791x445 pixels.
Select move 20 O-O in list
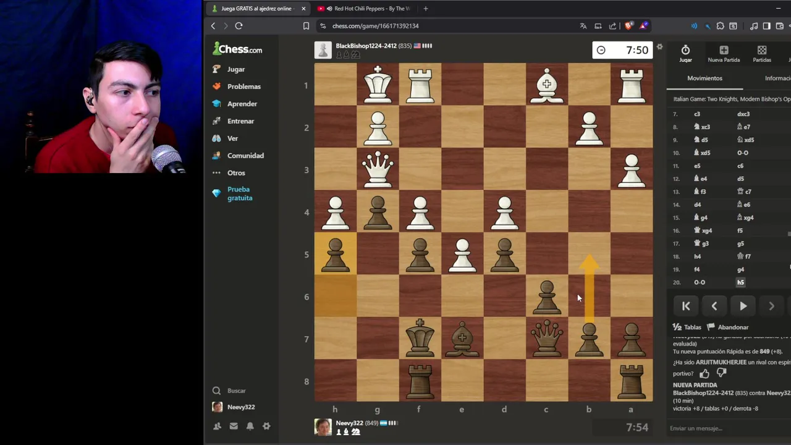pos(700,282)
